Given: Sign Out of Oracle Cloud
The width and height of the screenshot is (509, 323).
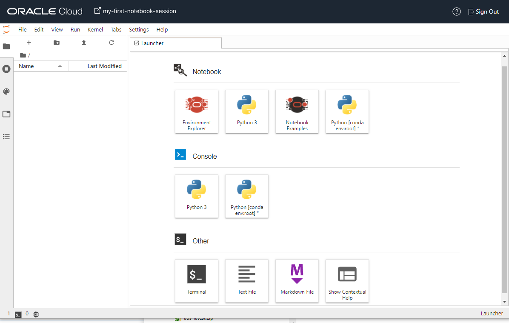Looking at the screenshot, I should click(x=483, y=11).
